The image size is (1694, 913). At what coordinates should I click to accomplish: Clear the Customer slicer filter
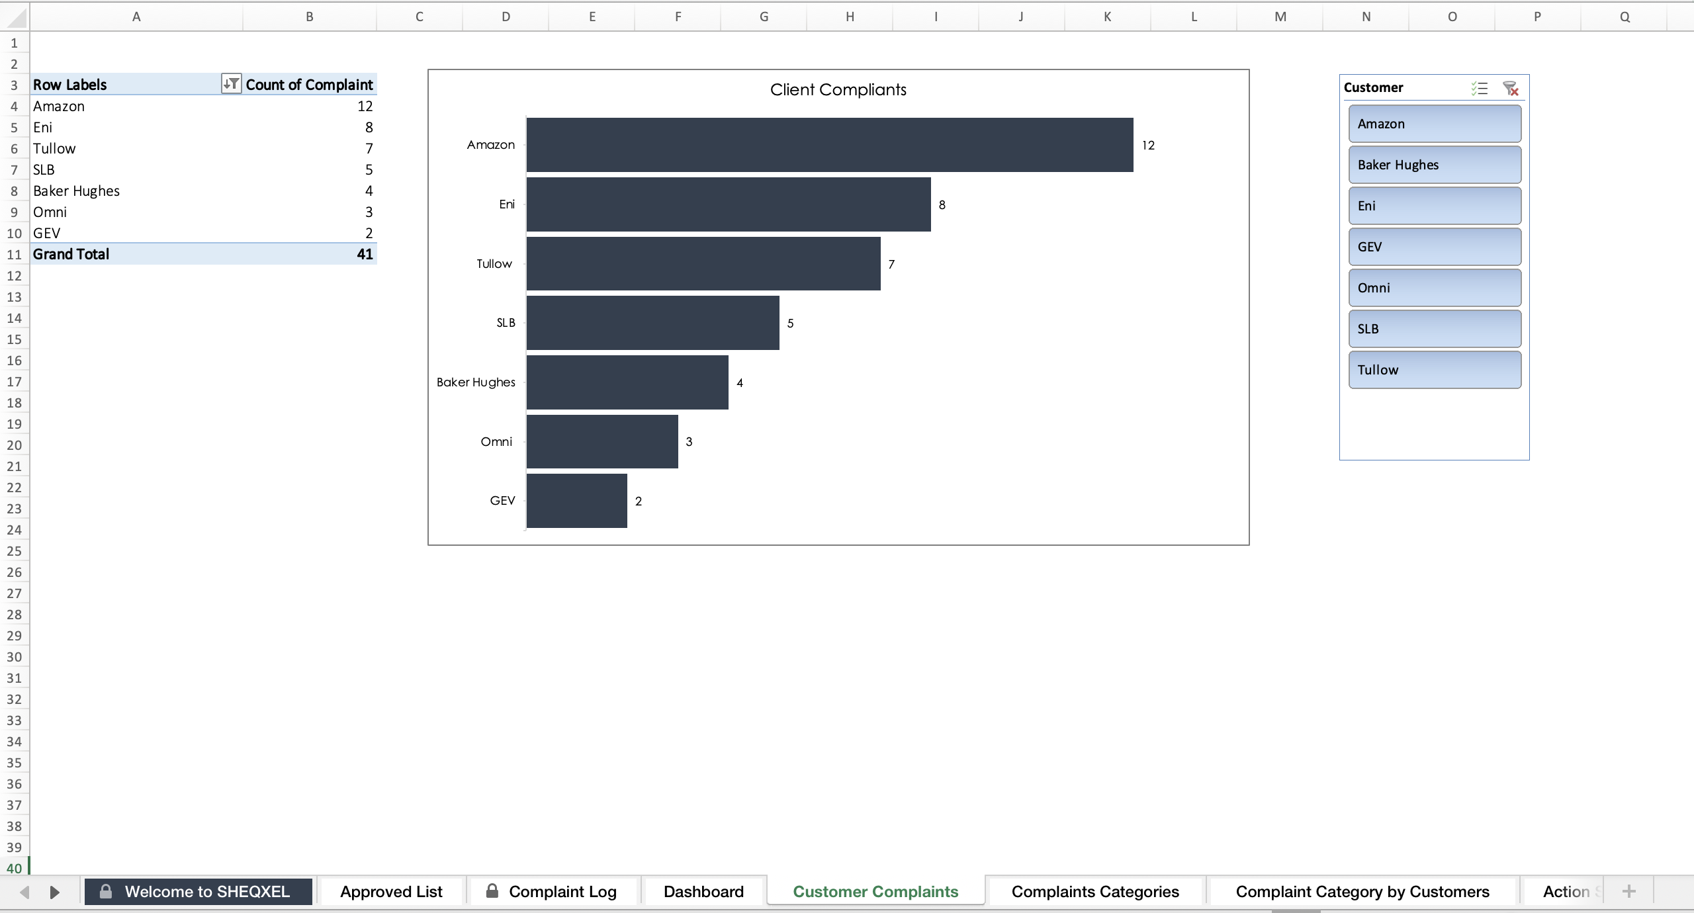1511,88
